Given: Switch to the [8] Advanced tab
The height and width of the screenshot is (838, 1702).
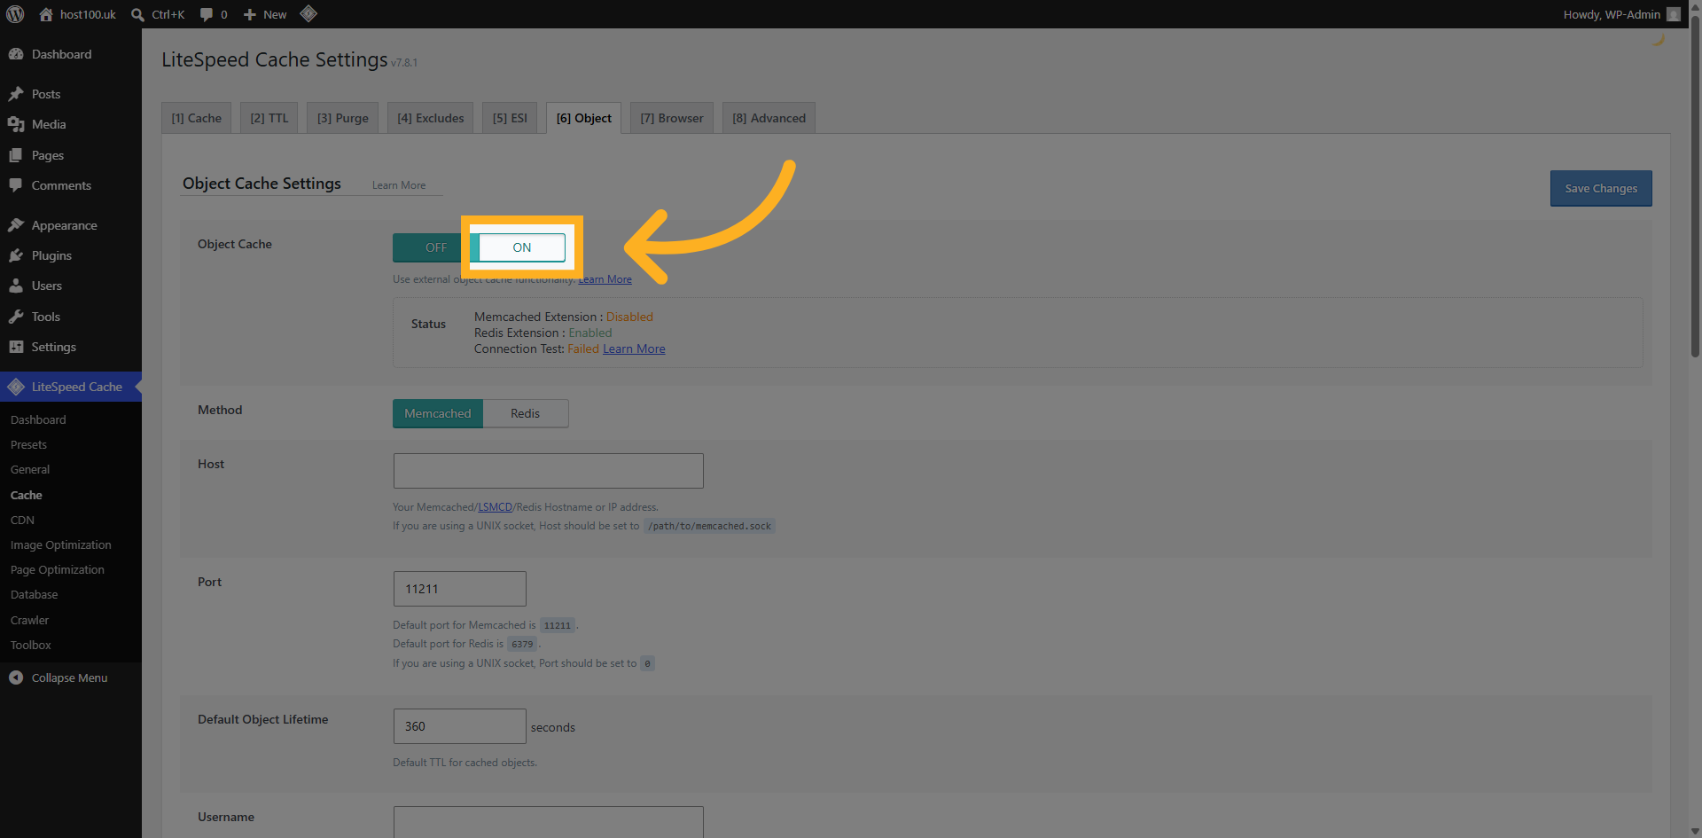Looking at the screenshot, I should [x=769, y=118].
